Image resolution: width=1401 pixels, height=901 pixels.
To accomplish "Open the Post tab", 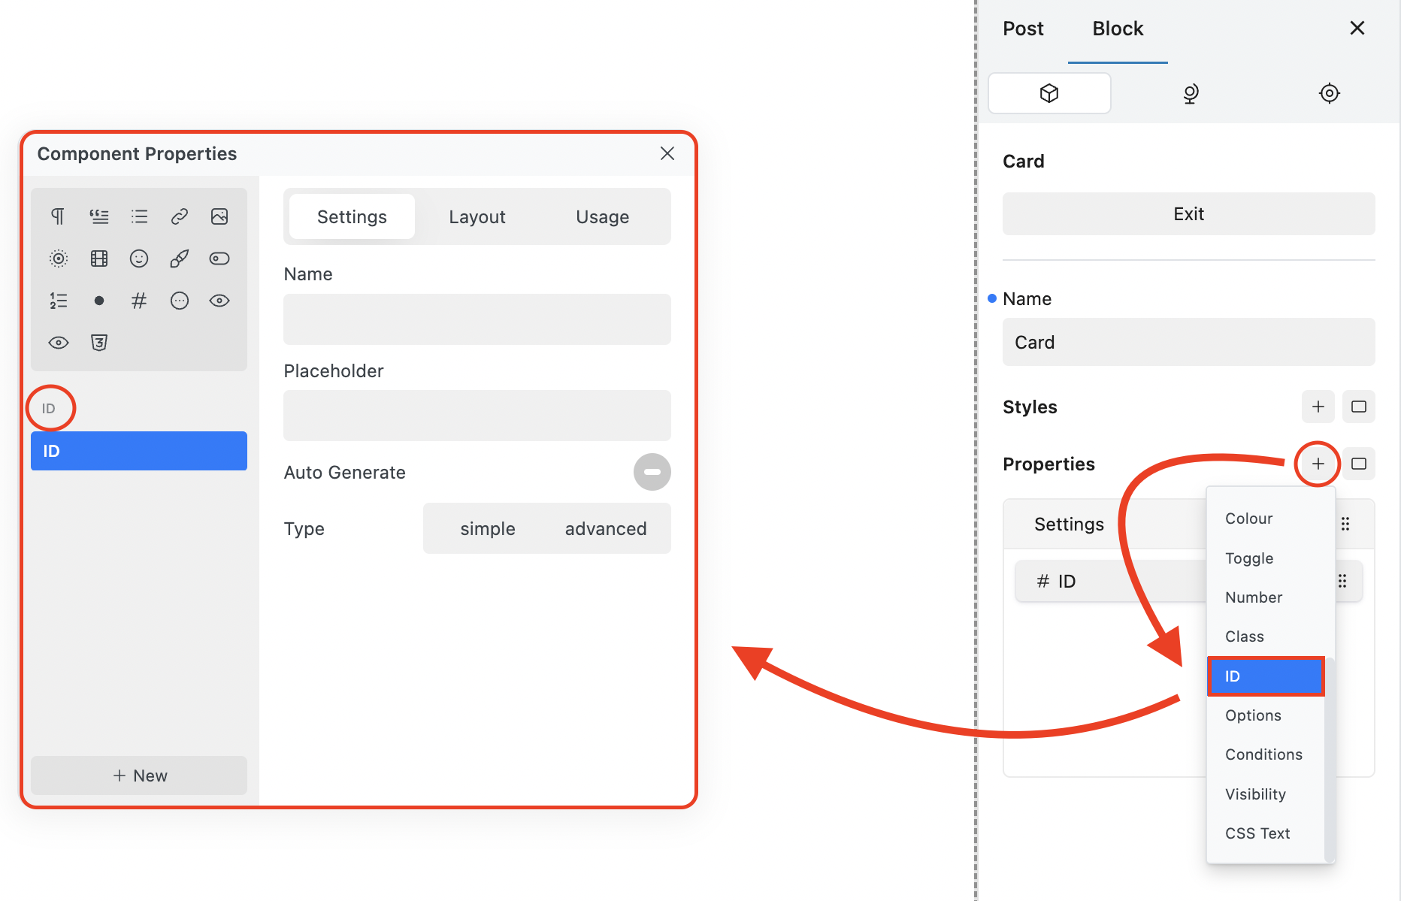I will [x=1023, y=29].
